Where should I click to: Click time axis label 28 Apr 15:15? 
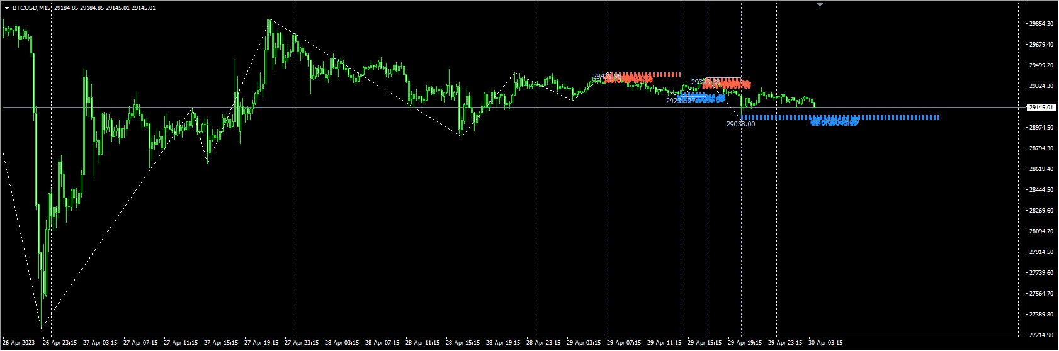463,343
